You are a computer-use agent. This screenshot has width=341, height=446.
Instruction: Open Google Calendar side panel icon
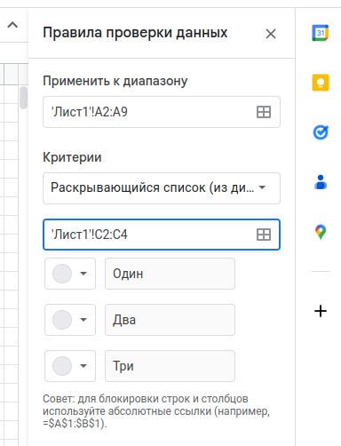[321, 33]
